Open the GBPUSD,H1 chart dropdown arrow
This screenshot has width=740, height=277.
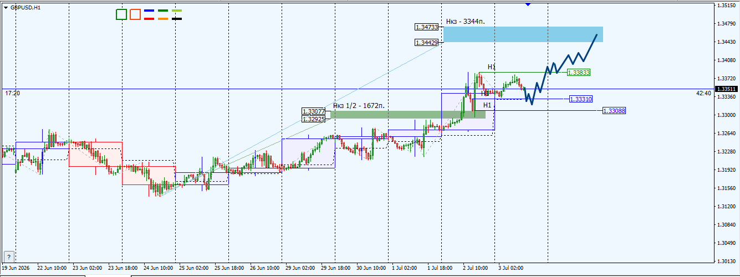(6, 7)
